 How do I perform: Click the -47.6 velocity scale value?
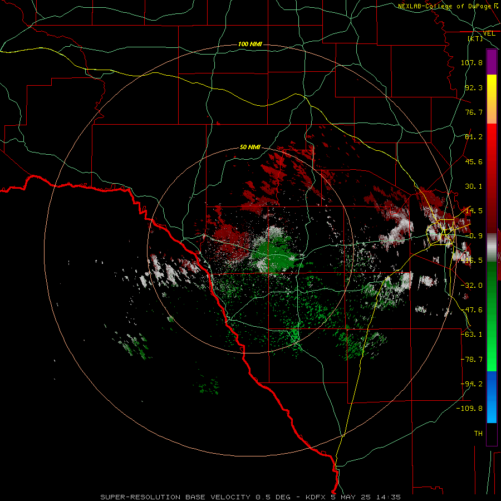pos(471,310)
